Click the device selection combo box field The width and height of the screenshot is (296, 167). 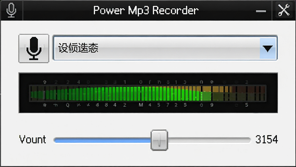point(165,48)
